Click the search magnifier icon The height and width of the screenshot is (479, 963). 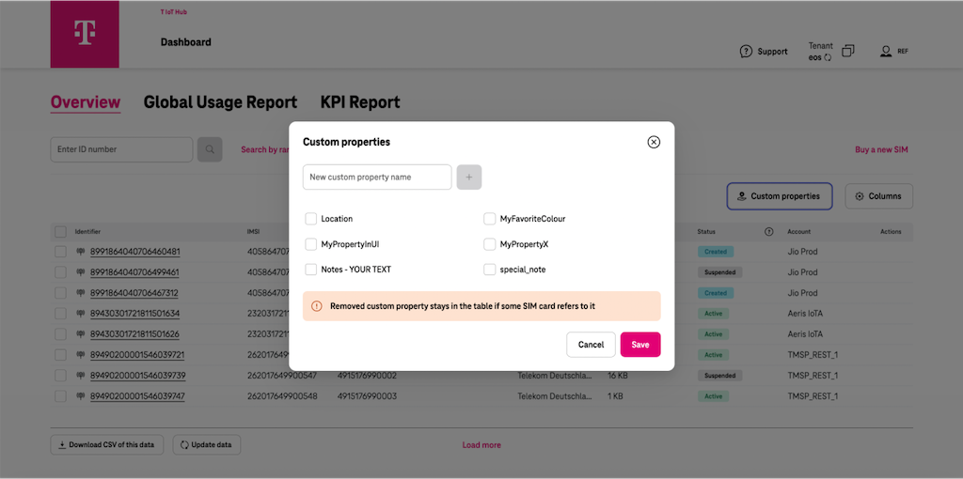(x=210, y=149)
